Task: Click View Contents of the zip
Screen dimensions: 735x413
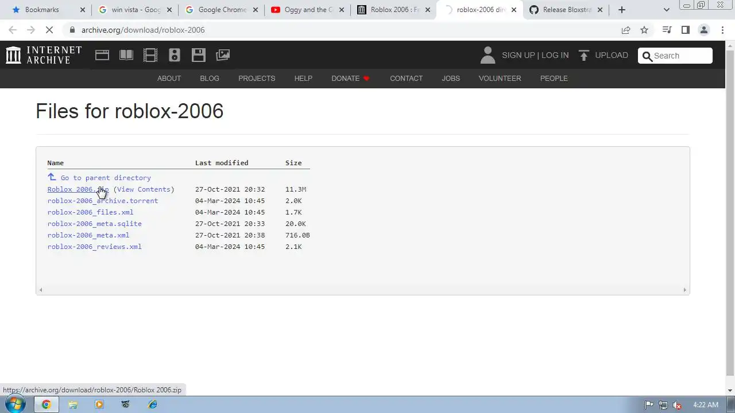Action: [x=144, y=189]
